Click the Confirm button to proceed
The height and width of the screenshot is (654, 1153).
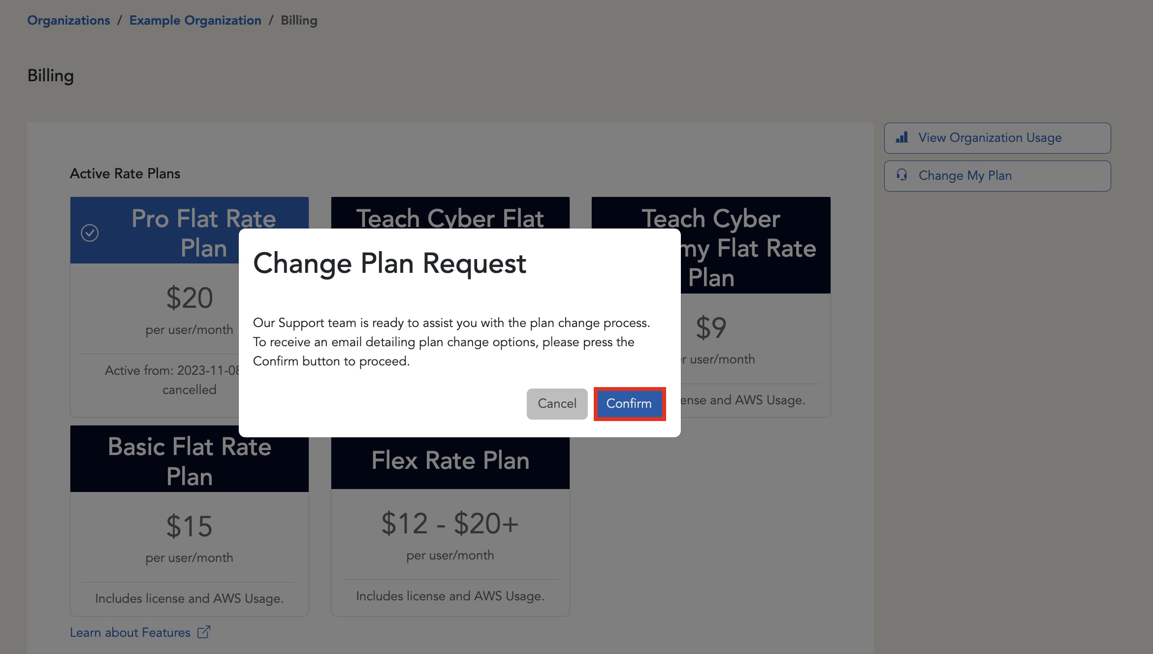click(629, 404)
